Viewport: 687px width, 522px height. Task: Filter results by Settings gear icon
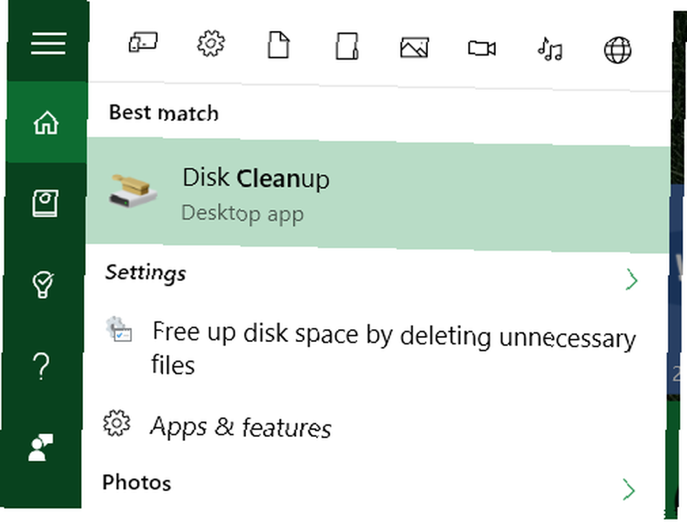tap(211, 43)
